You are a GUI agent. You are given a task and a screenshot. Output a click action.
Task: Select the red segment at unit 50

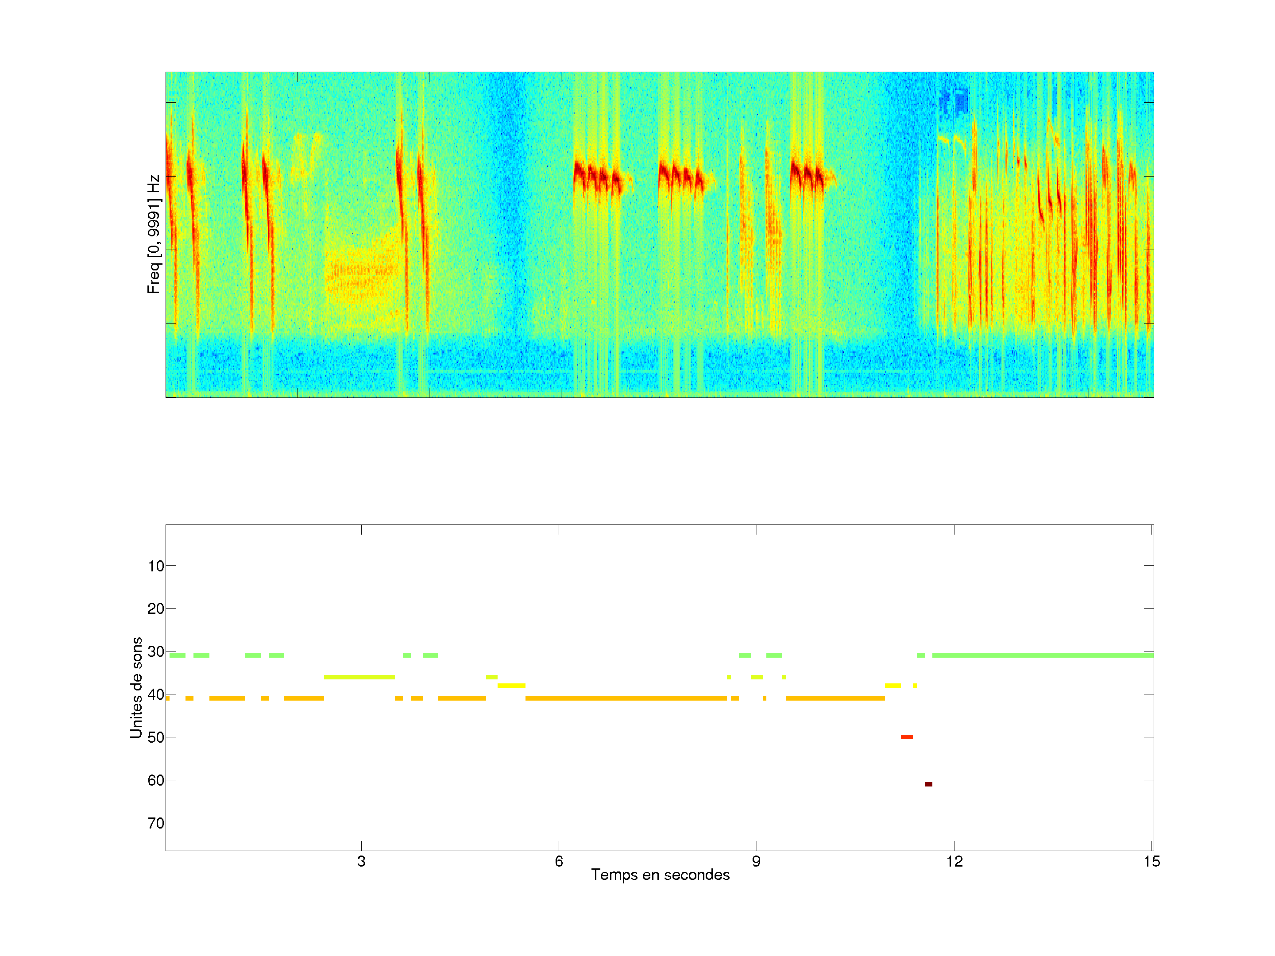(x=906, y=737)
